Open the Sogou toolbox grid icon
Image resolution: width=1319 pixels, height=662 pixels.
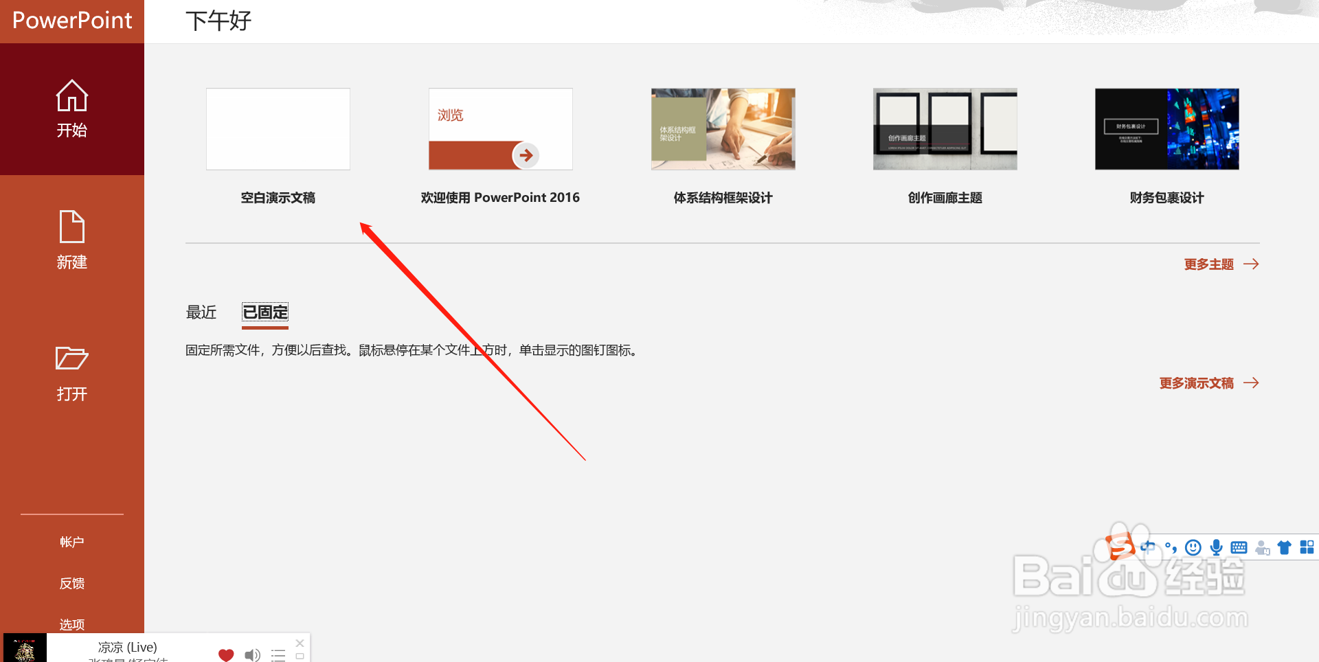1307,547
